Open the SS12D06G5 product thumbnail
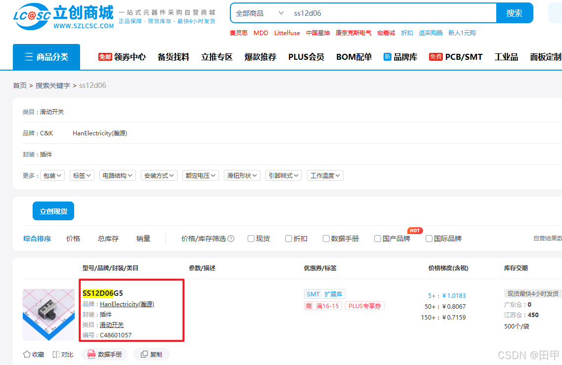Screen dimensions: 562x365 (48, 315)
